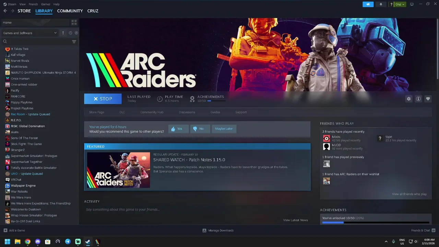This screenshot has width=439, height=247.
Task: Open tope friend avatar
Action: coord(380,138)
